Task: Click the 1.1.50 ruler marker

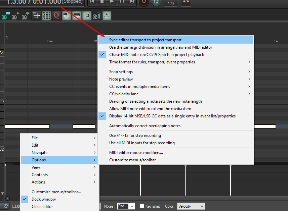Action: coord(50,41)
